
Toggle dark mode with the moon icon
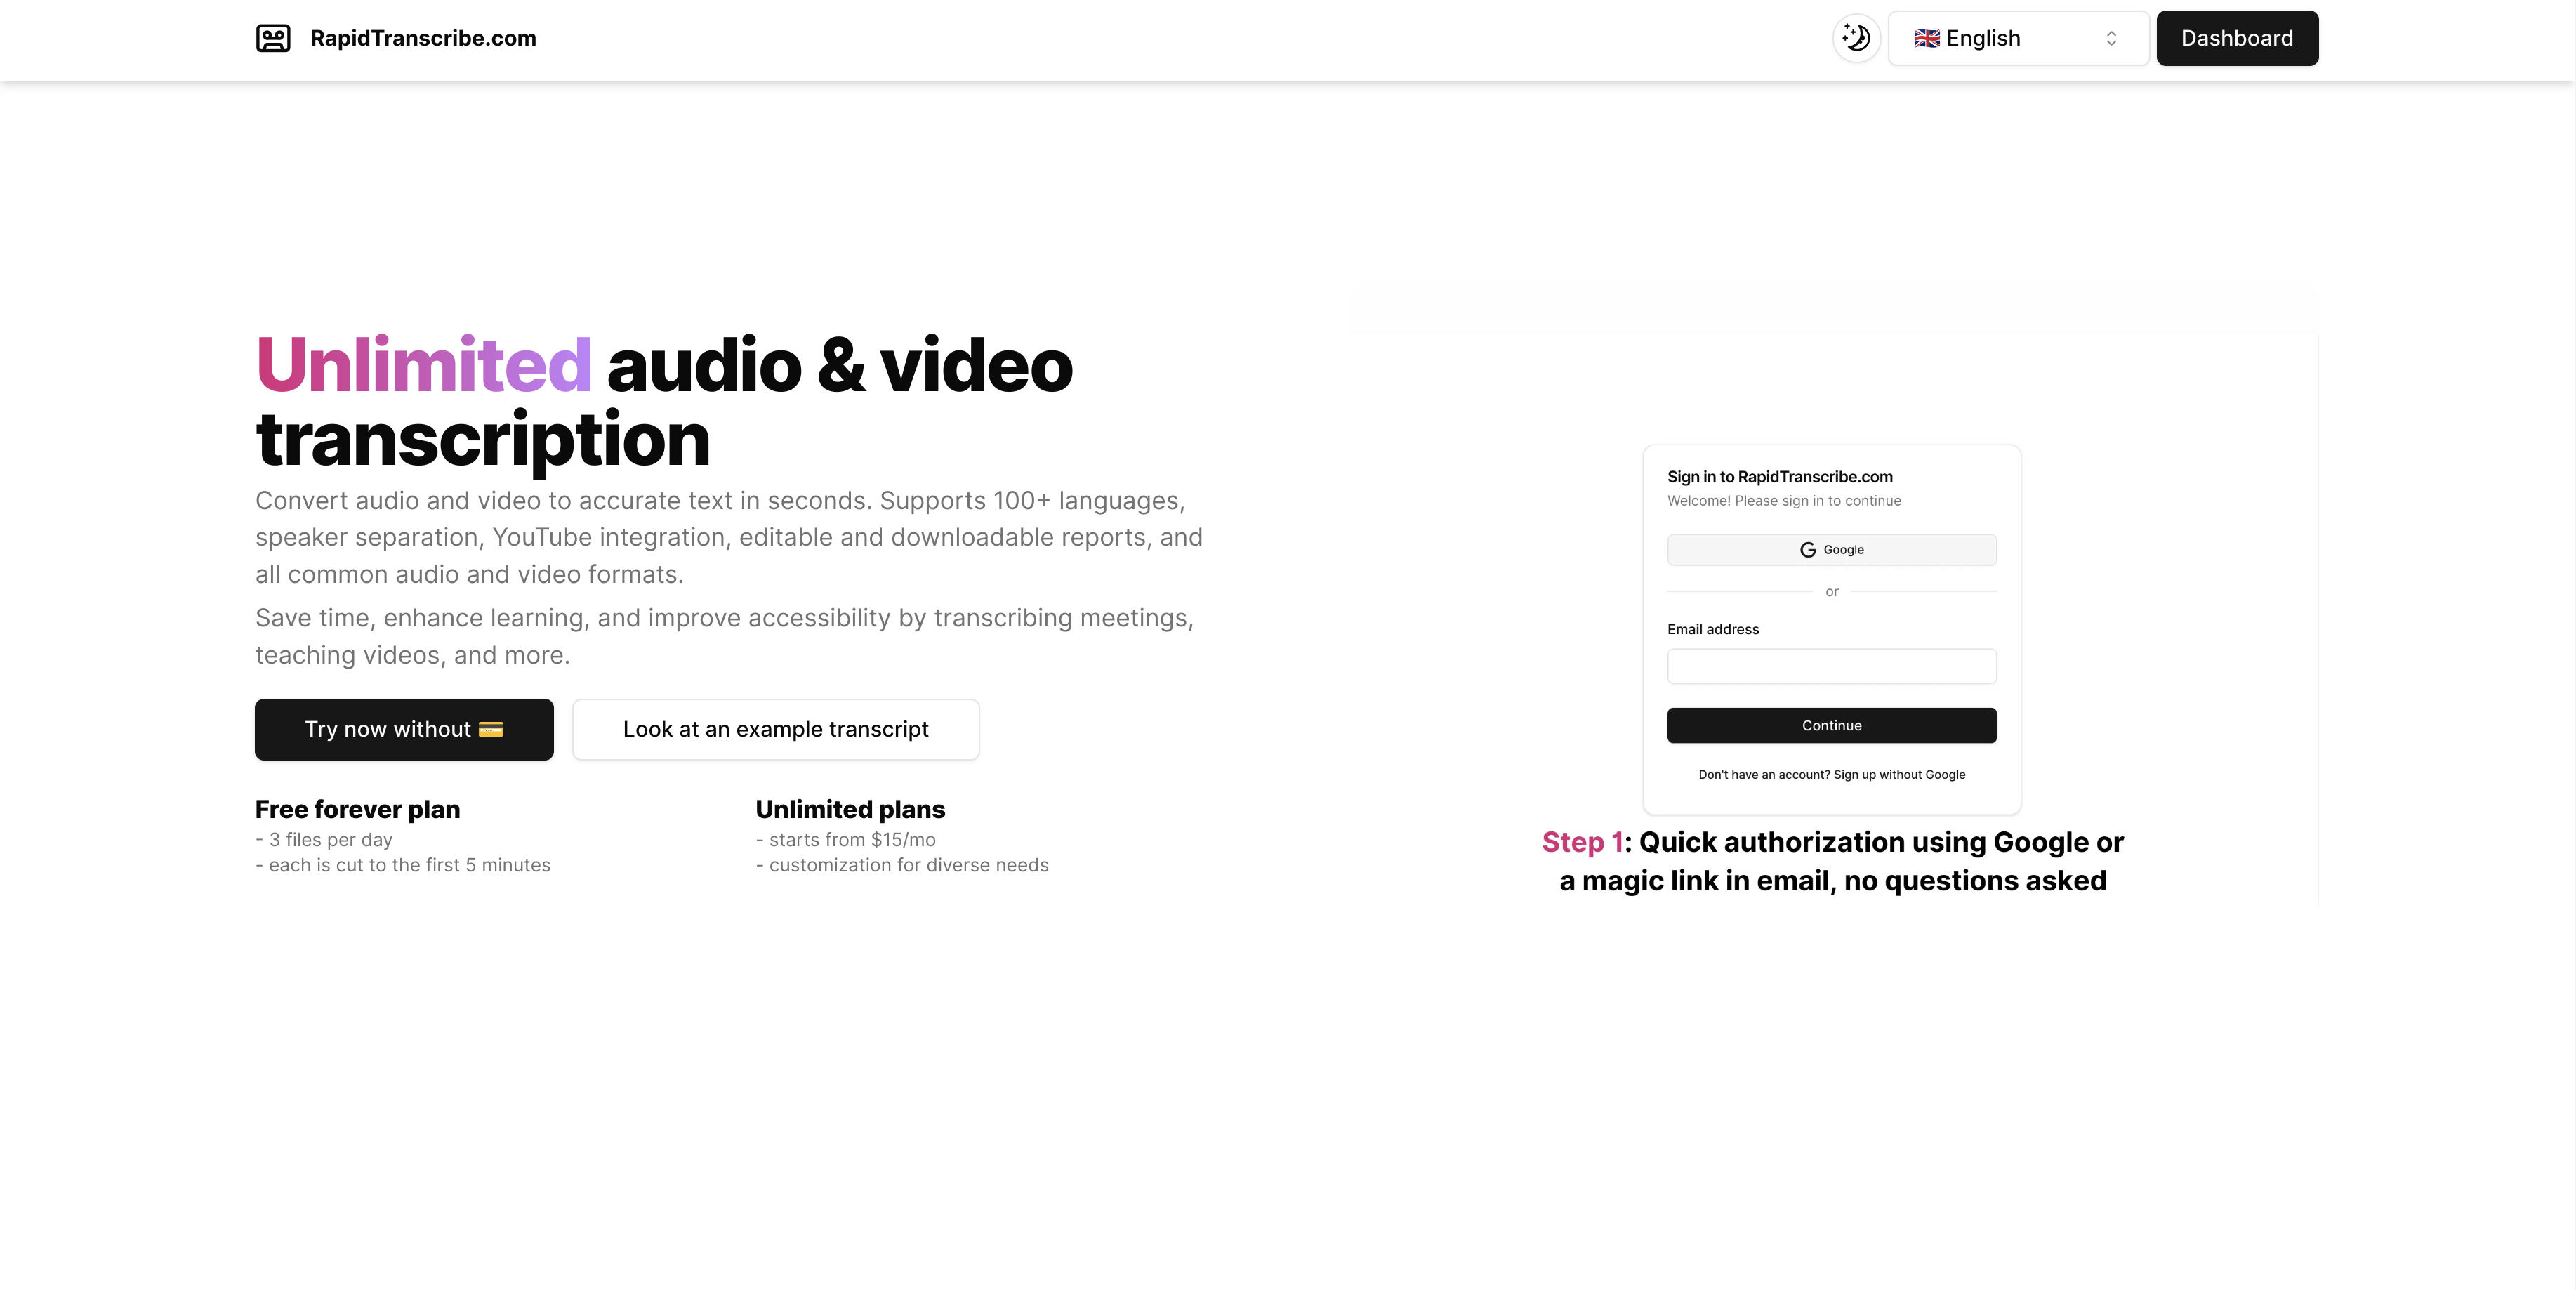pos(1856,38)
